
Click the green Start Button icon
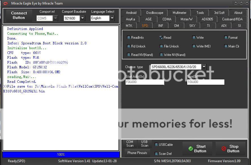point(191,149)
